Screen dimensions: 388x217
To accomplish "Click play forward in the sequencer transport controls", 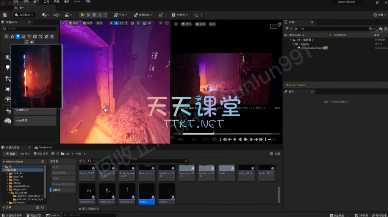I will (x=246, y=139).
